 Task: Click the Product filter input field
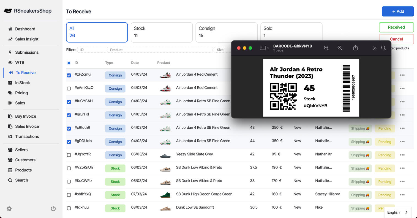click(x=160, y=50)
